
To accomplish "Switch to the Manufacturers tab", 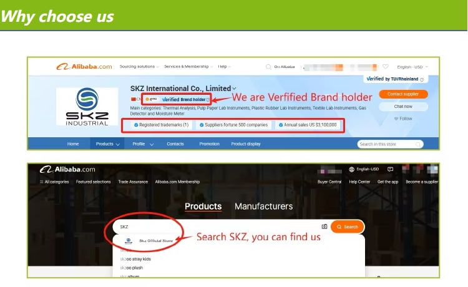I will (263, 206).
